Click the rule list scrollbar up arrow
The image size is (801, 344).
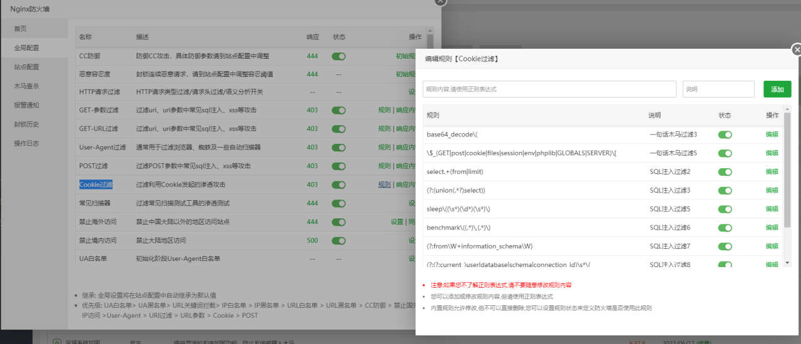(787, 108)
